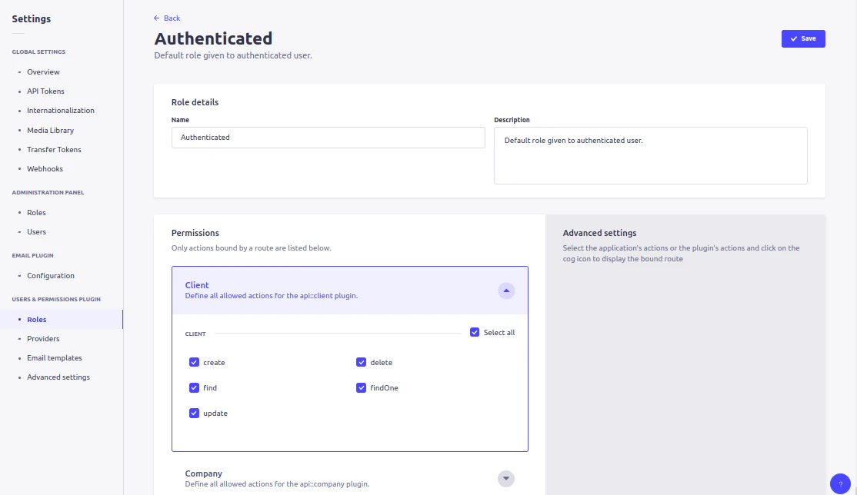This screenshot has width=857, height=495.
Task: Toggle the Select all checkbox for Client
Action: pyautogui.click(x=474, y=331)
